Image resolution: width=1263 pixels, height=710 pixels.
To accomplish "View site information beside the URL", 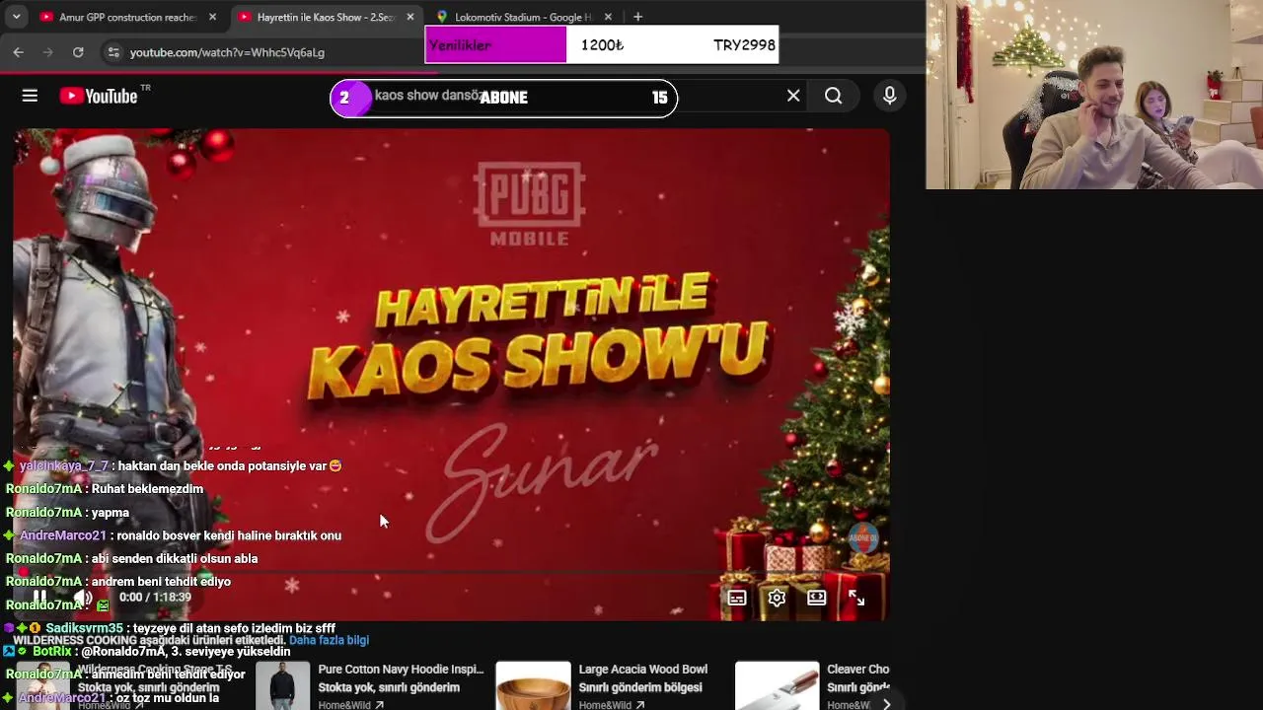I will click(113, 52).
